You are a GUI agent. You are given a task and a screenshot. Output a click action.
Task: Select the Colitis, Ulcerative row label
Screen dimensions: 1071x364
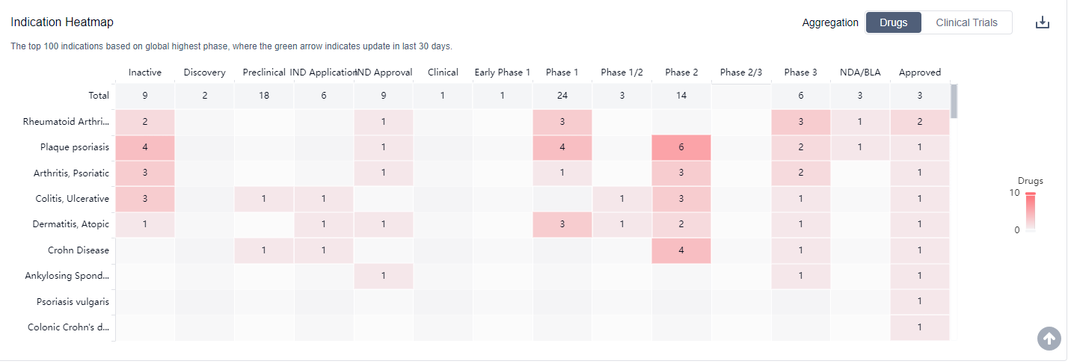click(x=71, y=198)
